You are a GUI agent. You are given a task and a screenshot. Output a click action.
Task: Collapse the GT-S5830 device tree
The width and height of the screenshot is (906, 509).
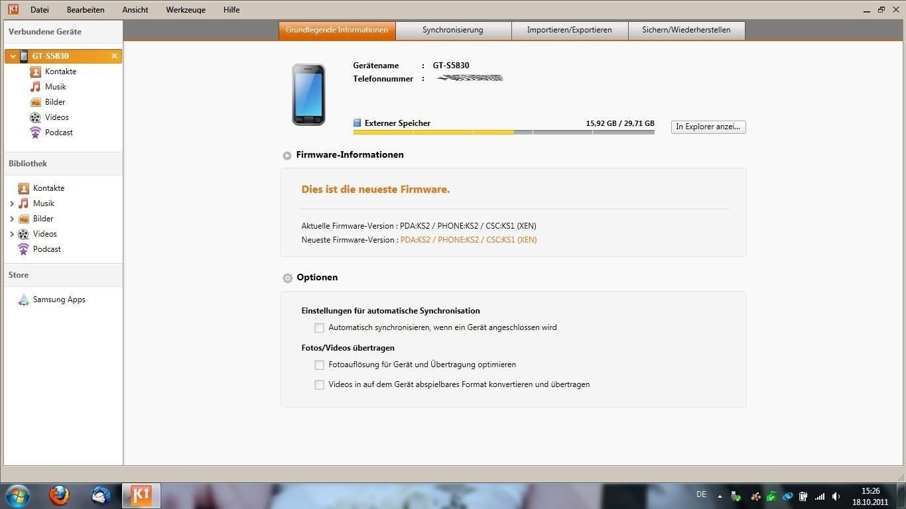point(12,56)
